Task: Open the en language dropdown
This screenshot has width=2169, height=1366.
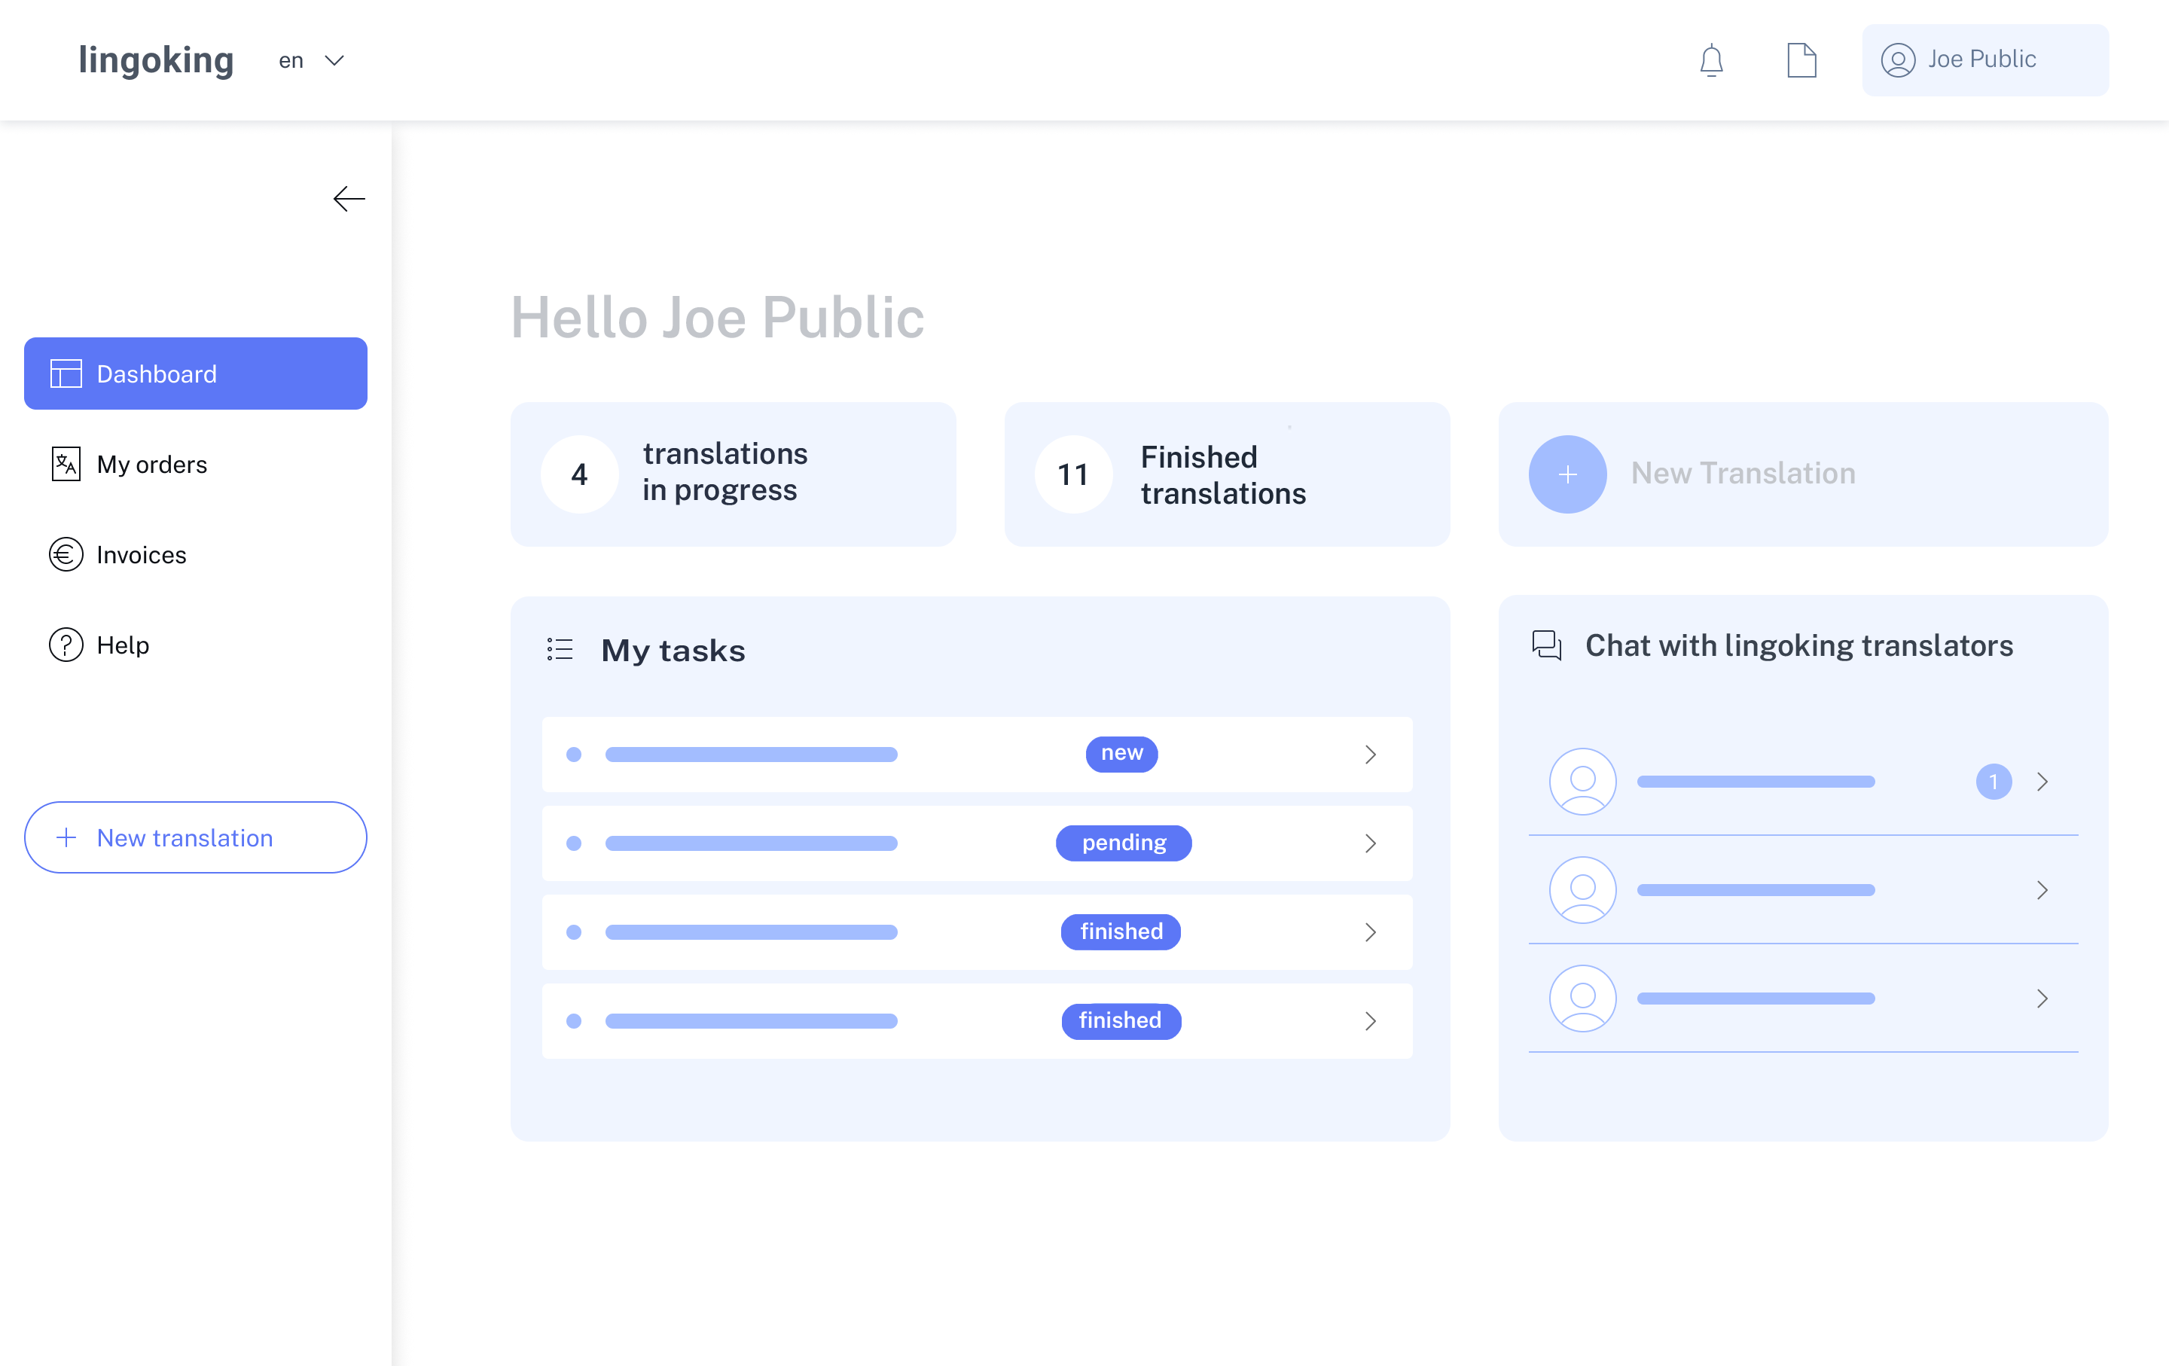Action: [312, 60]
